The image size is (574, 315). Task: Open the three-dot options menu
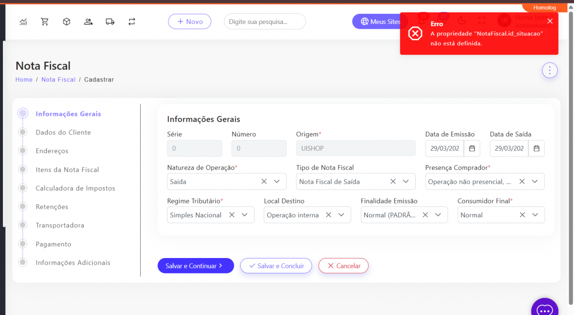pyautogui.click(x=550, y=70)
